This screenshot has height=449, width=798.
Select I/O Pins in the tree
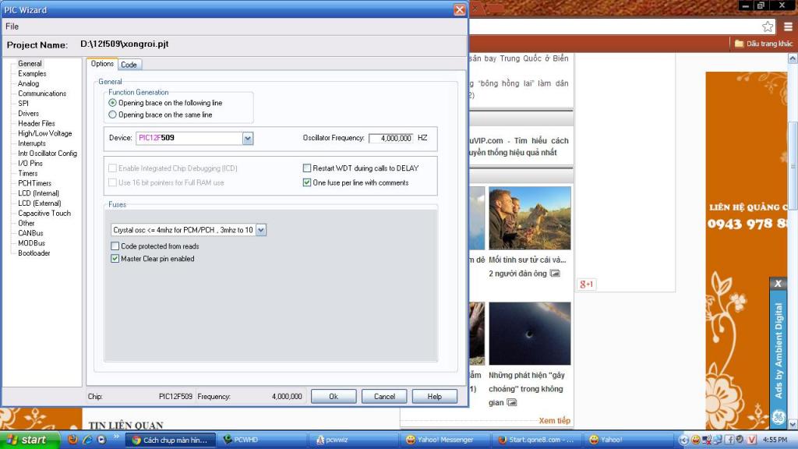[x=30, y=164]
